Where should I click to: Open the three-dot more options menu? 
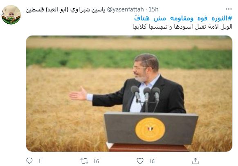229,9
